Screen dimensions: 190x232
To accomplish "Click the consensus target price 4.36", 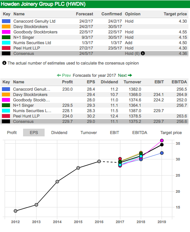I will 183,53.
